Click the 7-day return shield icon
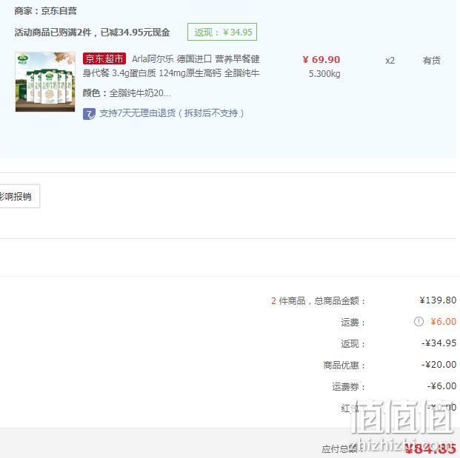Screen dimensions: 460x458 [89, 114]
